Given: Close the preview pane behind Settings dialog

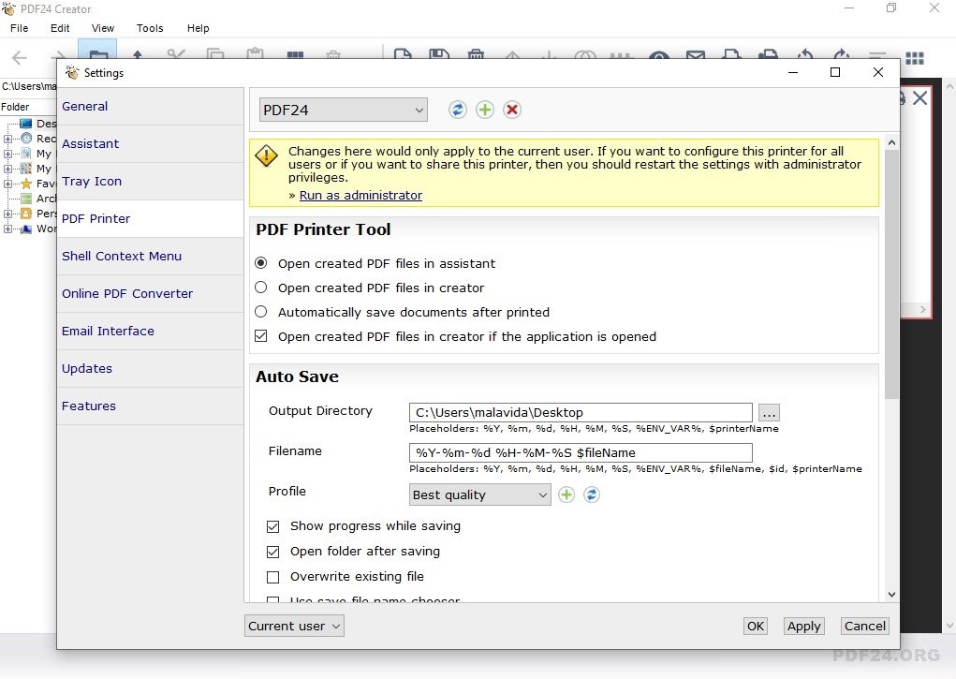Looking at the screenshot, I should (920, 98).
